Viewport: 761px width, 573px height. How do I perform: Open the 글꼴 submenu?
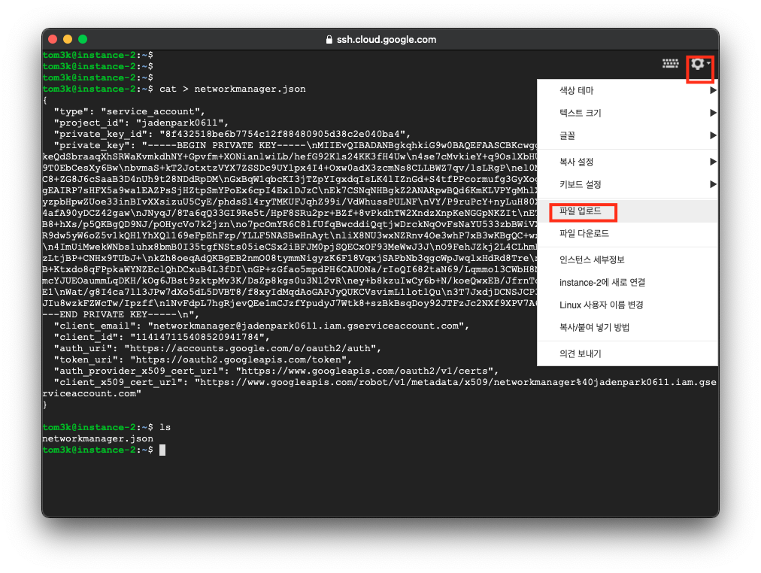[x=627, y=135]
